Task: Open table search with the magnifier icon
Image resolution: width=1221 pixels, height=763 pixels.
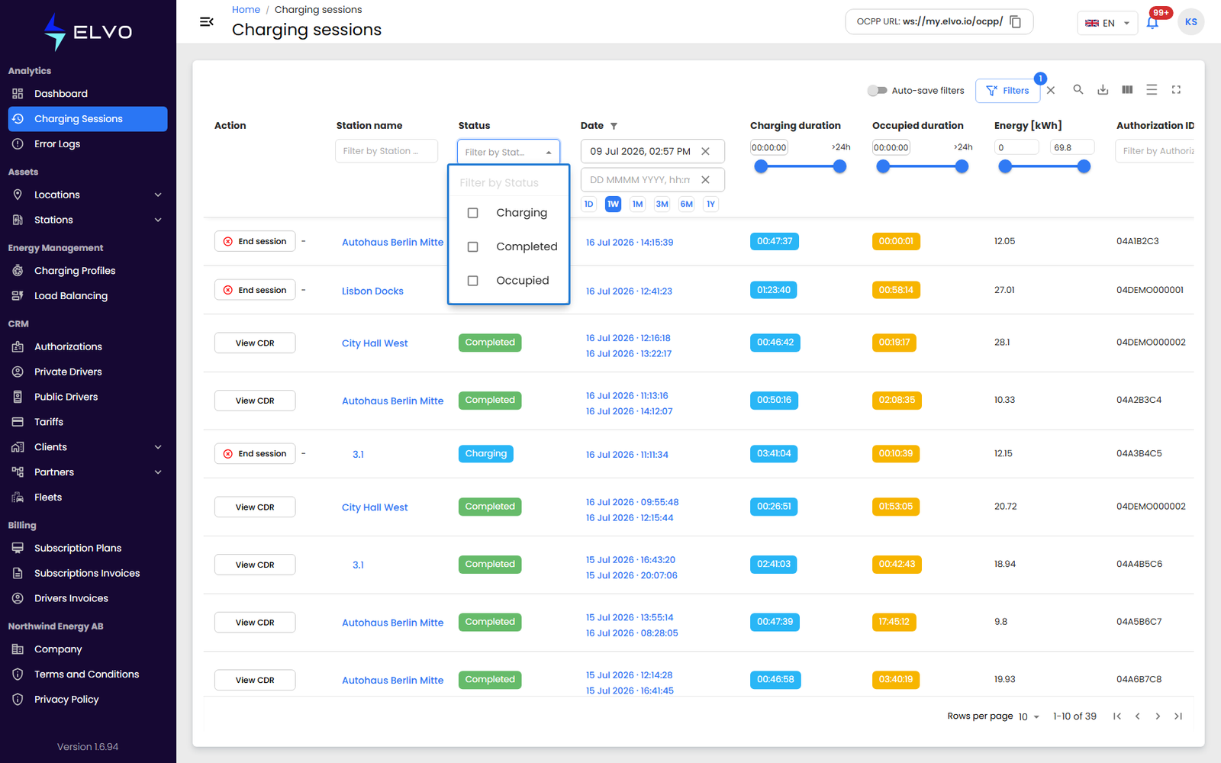Action: (1078, 89)
